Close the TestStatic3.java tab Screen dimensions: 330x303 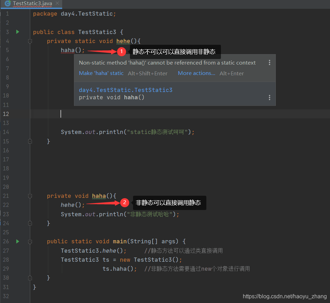click(x=57, y=3)
